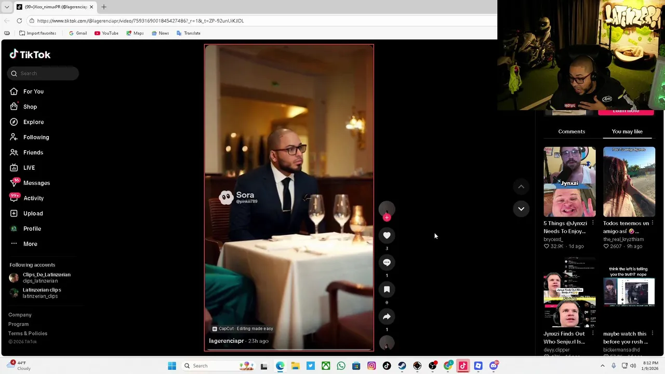Click the browser tab list dropdown arrow

click(x=7, y=7)
